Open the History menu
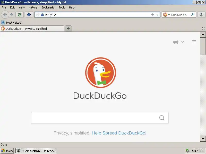The height and width of the screenshot is (154, 206). (33, 8)
